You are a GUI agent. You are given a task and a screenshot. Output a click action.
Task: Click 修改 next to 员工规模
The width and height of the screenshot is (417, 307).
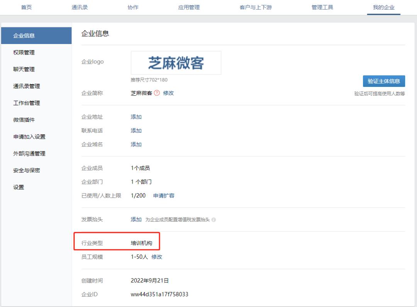(156, 256)
